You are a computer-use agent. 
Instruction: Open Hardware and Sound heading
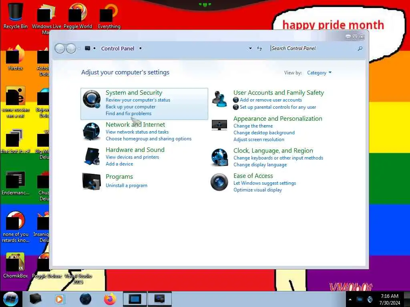(135, 150)
